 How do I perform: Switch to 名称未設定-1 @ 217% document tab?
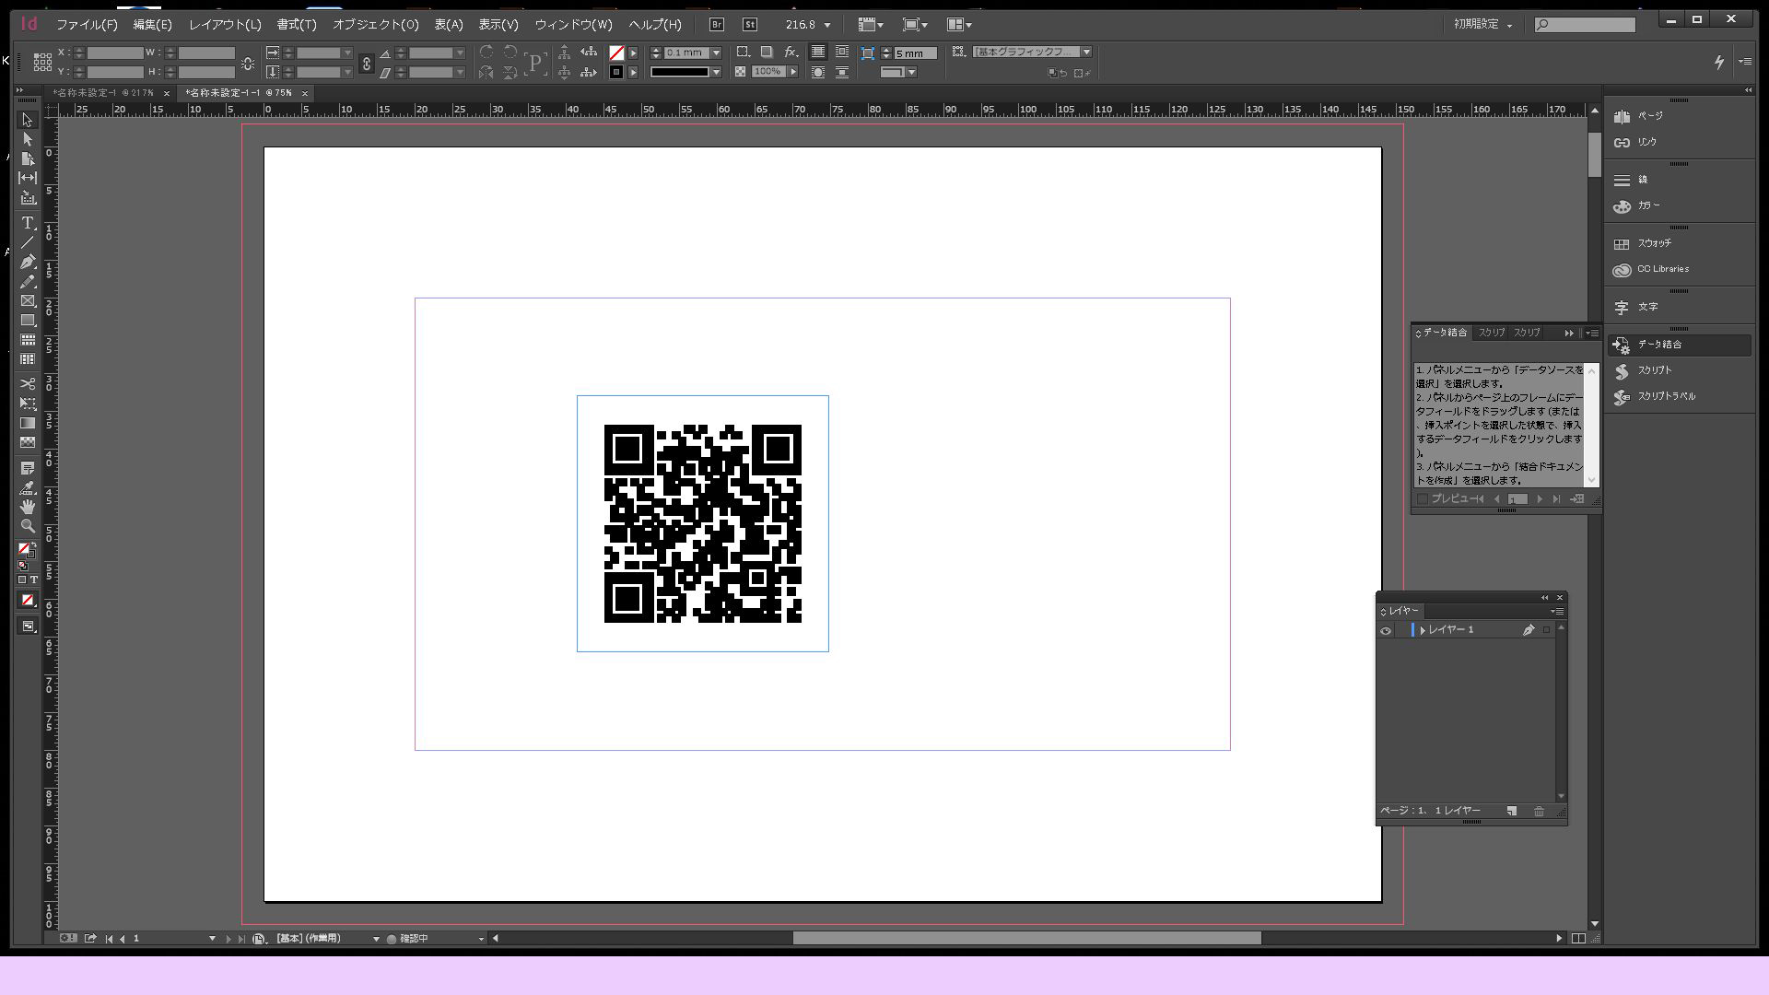click(x=104, y=93)
